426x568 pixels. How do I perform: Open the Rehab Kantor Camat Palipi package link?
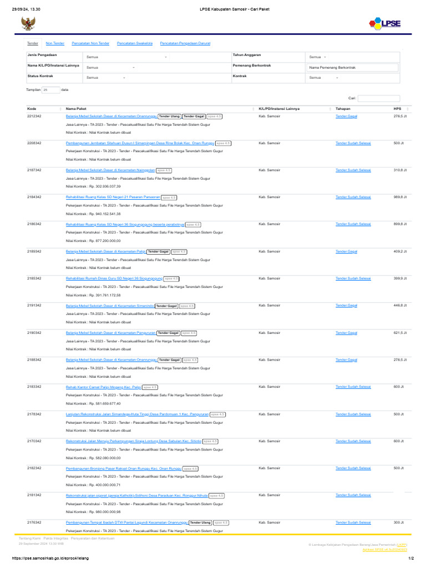(103, 387)
